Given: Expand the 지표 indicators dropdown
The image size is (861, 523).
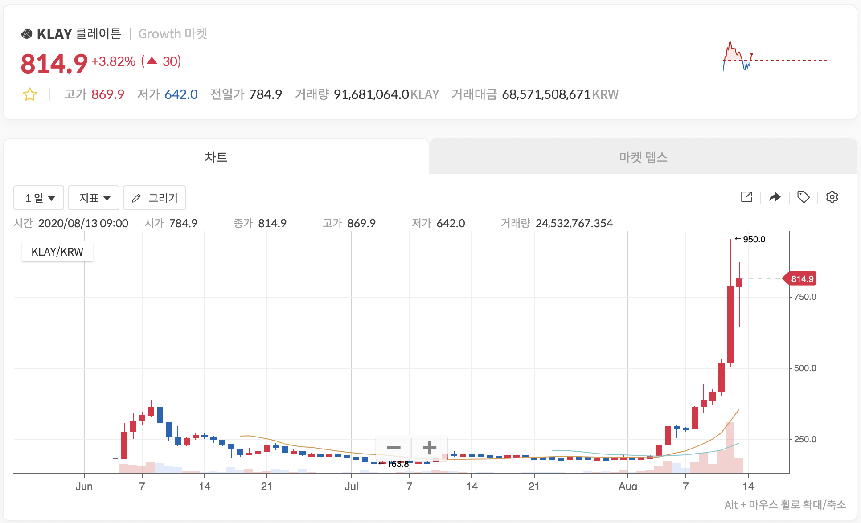Looking at the screenshot, I should pos(94,198).
